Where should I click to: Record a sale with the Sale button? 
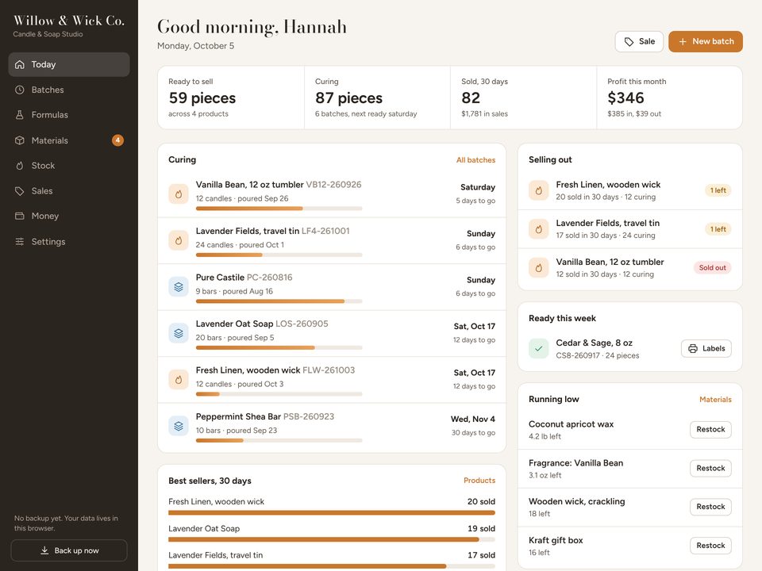[x=639, y=42]
